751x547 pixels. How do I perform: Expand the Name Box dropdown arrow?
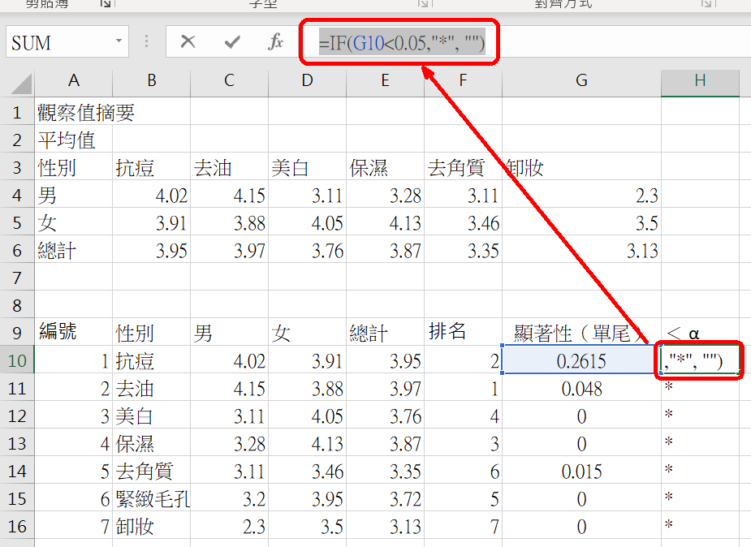pos(119,41)
